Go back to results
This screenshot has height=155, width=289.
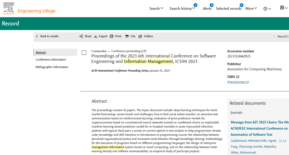(x=47, y=36)
